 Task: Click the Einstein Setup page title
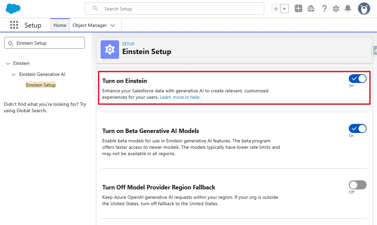click(147, 51)
